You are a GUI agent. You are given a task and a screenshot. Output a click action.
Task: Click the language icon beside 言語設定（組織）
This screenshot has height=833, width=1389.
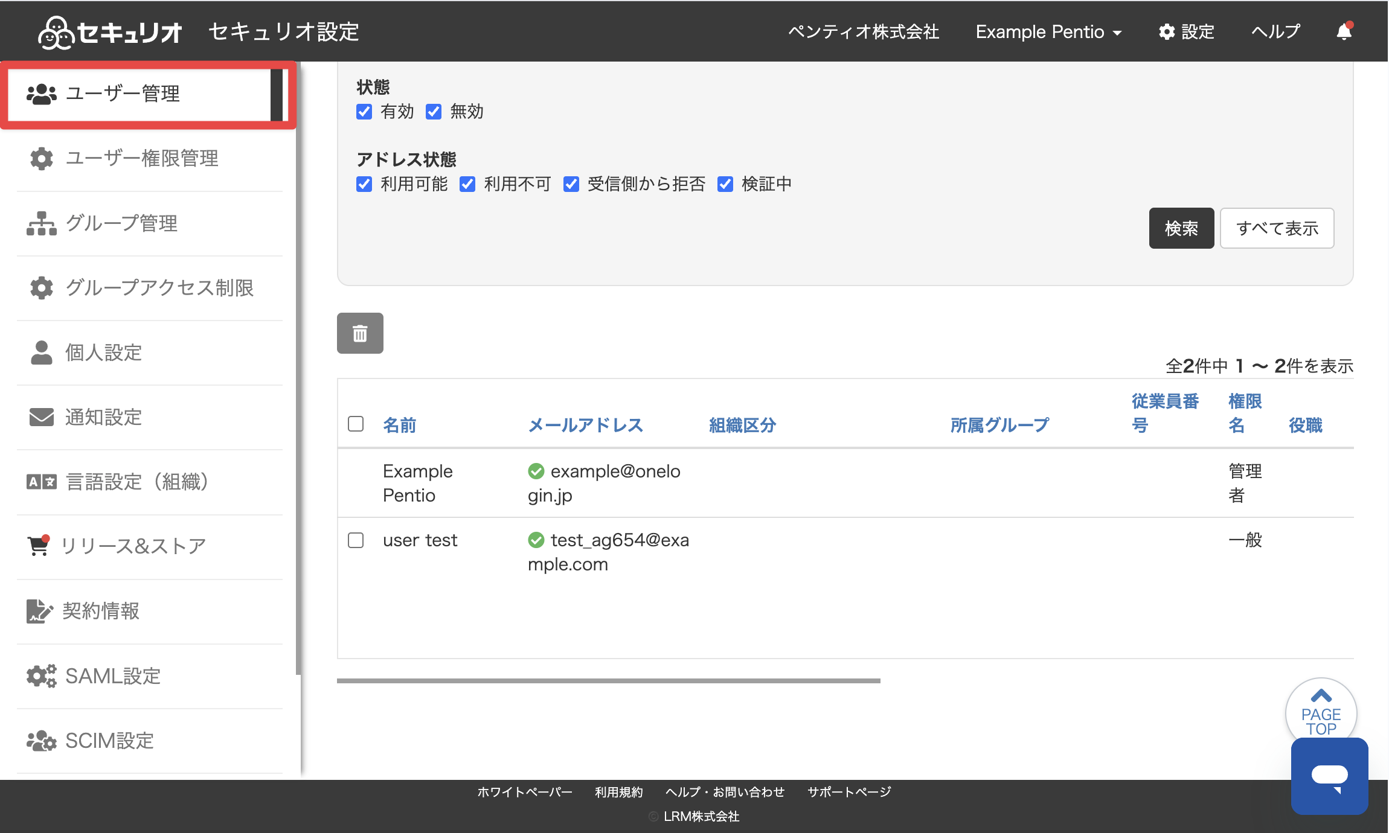[42, 481]
